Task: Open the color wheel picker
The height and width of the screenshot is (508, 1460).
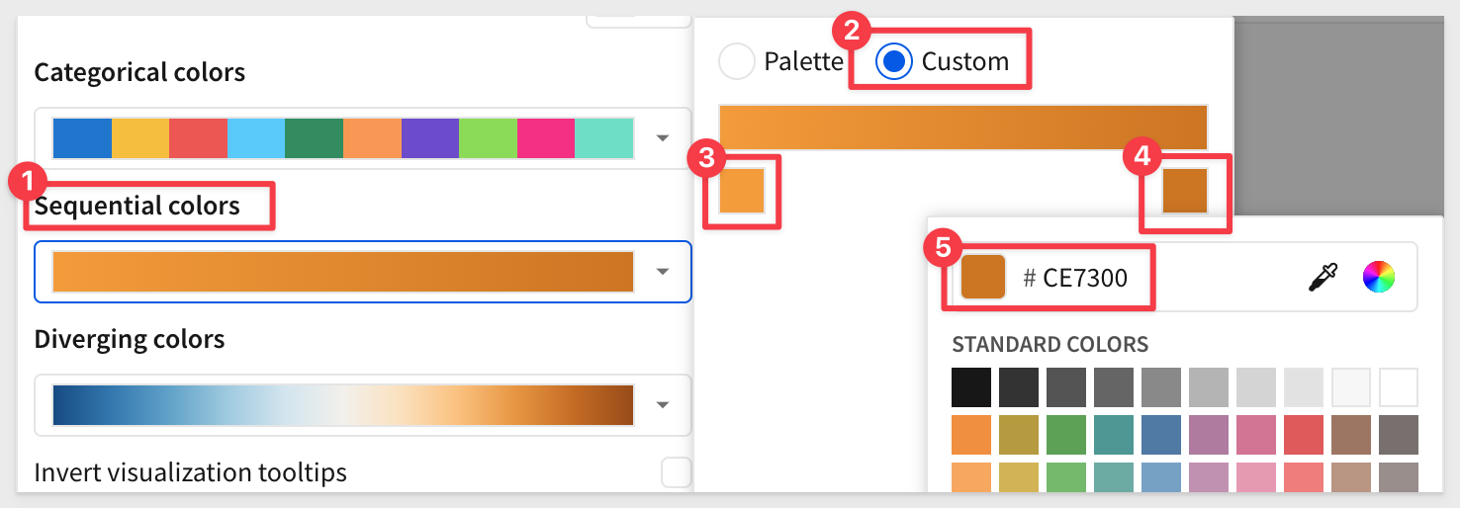Action: (x=1378, y=278)
